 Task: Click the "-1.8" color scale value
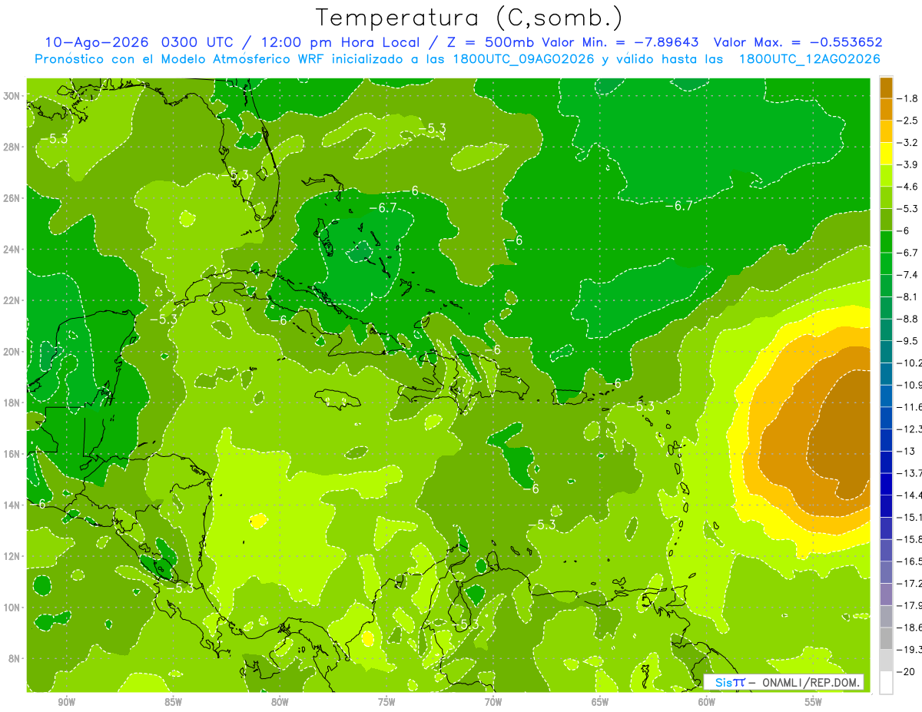[908, 98]
